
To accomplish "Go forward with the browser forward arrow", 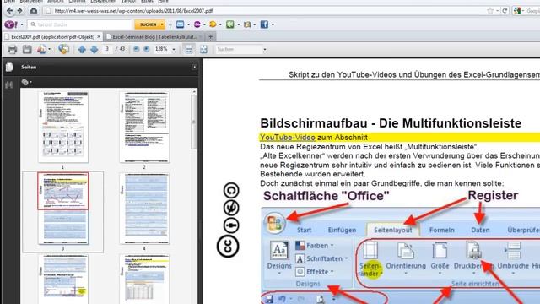I will tap(20, 11).
